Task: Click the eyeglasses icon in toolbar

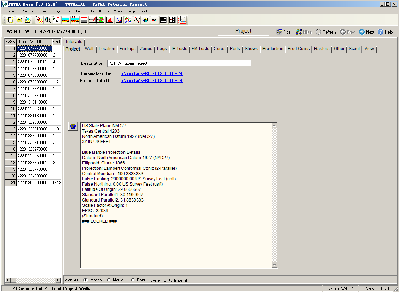Action: coord(154,20)
